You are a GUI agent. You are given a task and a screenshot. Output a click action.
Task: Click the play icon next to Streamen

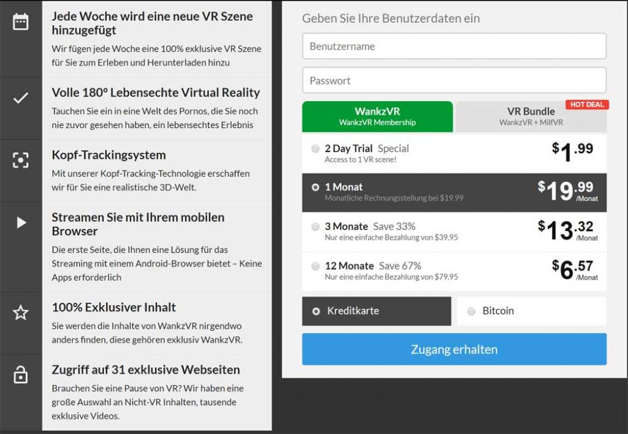tap(21, 223)
